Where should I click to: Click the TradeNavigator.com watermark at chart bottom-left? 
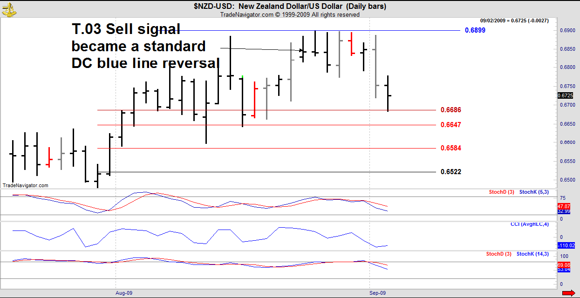[x=25, y=185]
